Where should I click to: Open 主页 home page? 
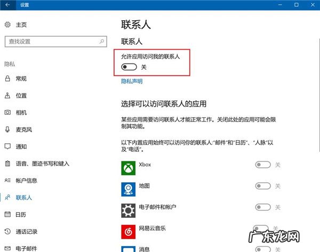click(x=21, y=25)
